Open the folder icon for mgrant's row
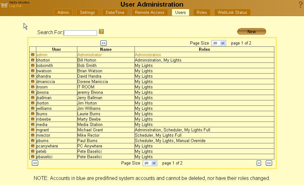The image size is (304, 185). coord(33,130)
